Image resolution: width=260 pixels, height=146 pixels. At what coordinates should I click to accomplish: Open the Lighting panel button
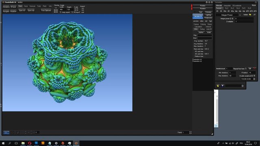pos(208,15)
